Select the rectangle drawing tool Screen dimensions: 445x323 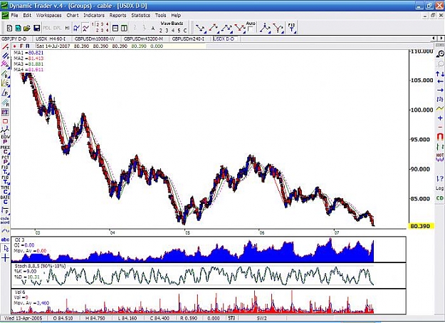tap(5, 121)
